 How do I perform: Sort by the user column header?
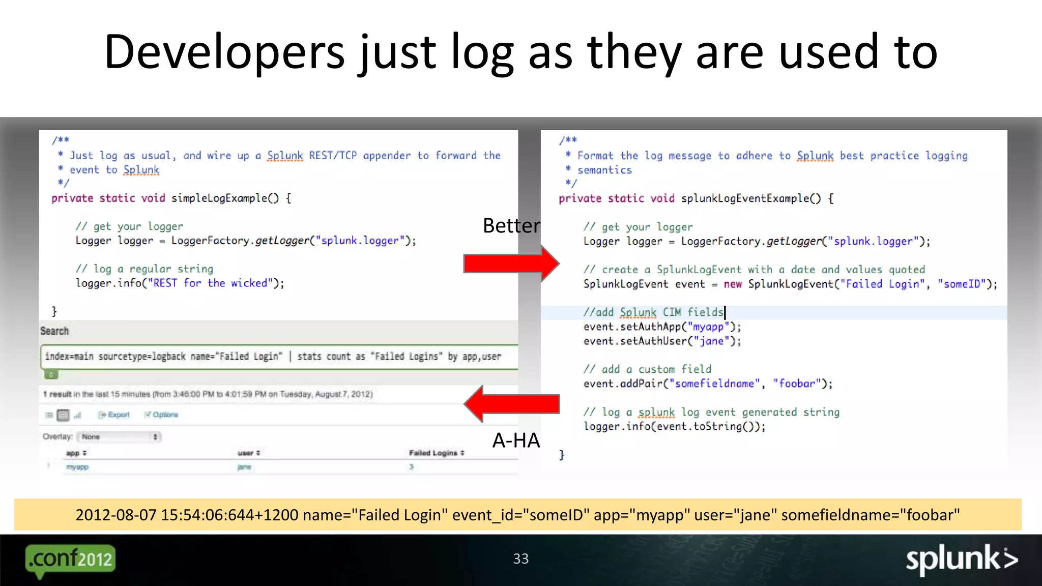pyautogui.click(x=249, y=453)
